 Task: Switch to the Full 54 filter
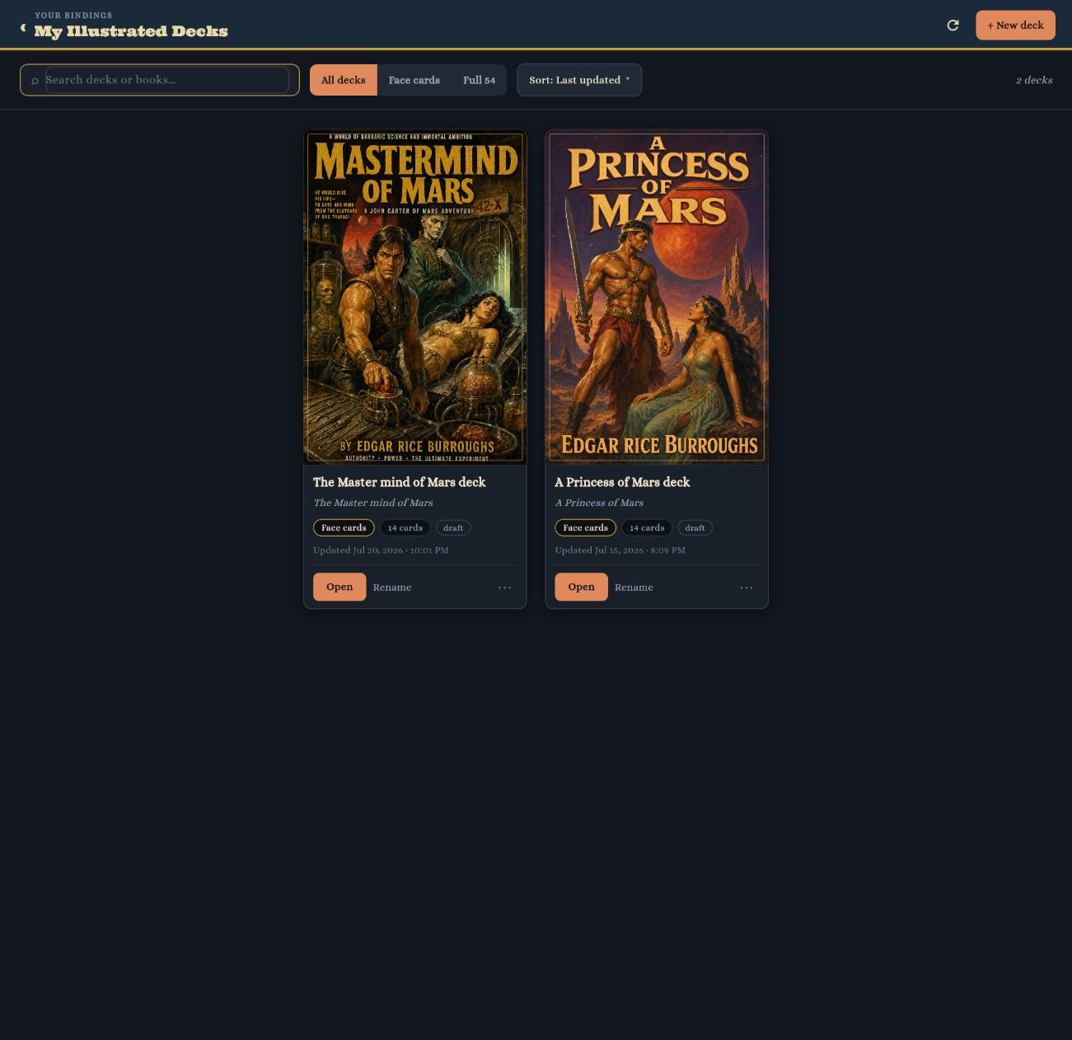click(479, 80)
